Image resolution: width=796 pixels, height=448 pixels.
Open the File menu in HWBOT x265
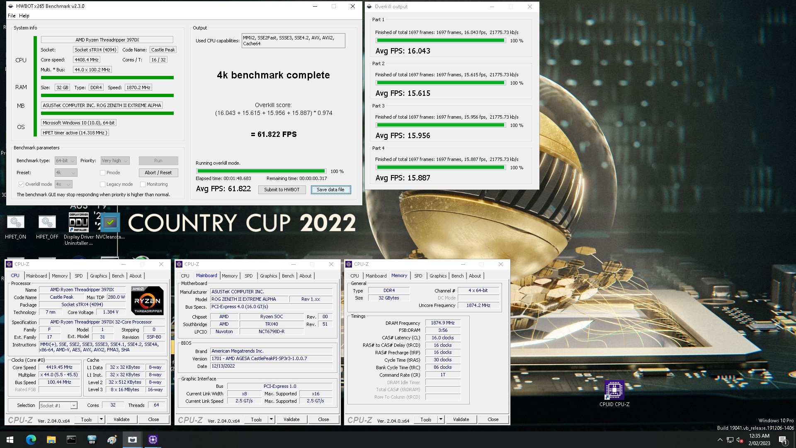click(12, 16)
